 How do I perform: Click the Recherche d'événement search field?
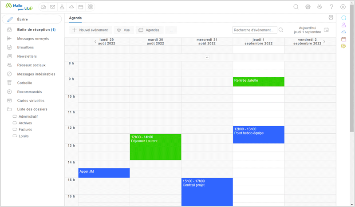coord(255,30)
